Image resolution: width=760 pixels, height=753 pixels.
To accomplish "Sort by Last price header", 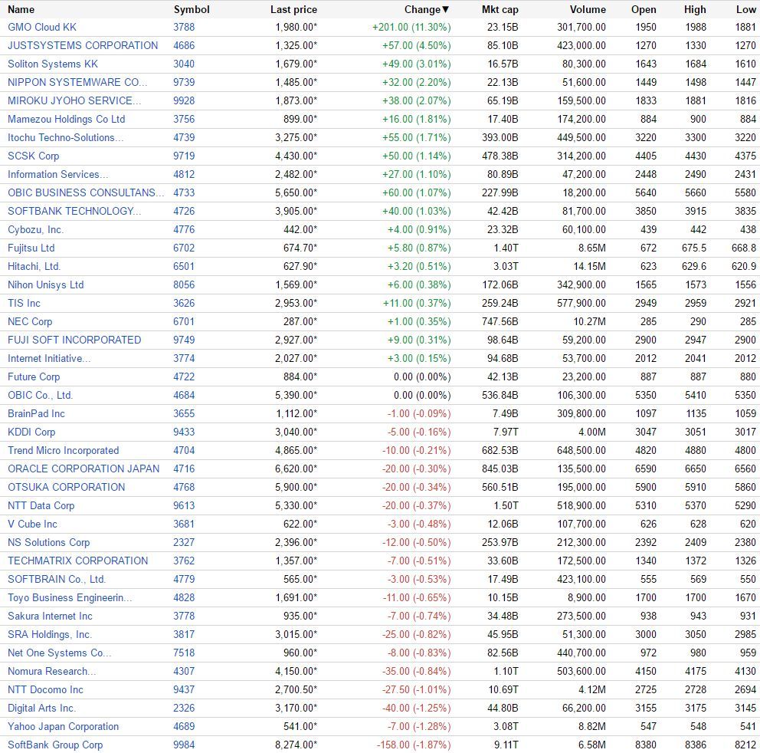I will click(293, 10).
